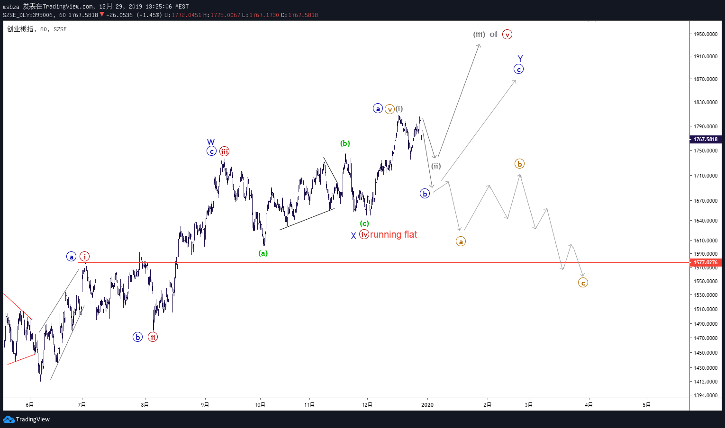Screen dimensions: 725x428
Task: Select the blue Y wave label
Action: 520,58
